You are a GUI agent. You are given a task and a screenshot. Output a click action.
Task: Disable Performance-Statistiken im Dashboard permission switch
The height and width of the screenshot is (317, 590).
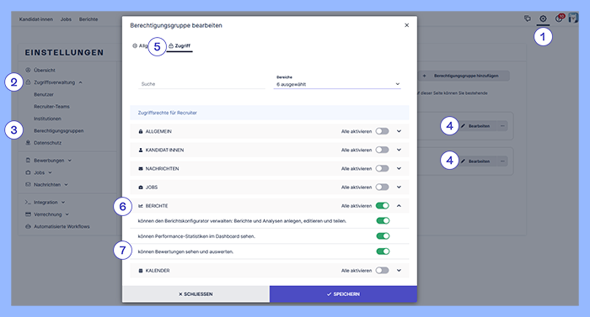click(383, 236)
